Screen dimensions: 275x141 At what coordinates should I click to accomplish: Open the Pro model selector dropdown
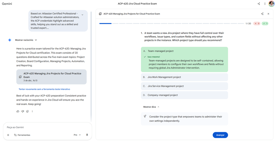tap(77, 135)
